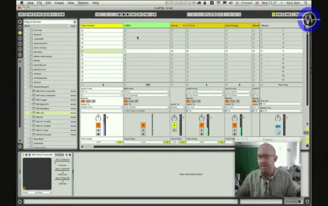Open Spotlight search in the macOS menu bar
328x206 pixels.
[x=306, y=3]
